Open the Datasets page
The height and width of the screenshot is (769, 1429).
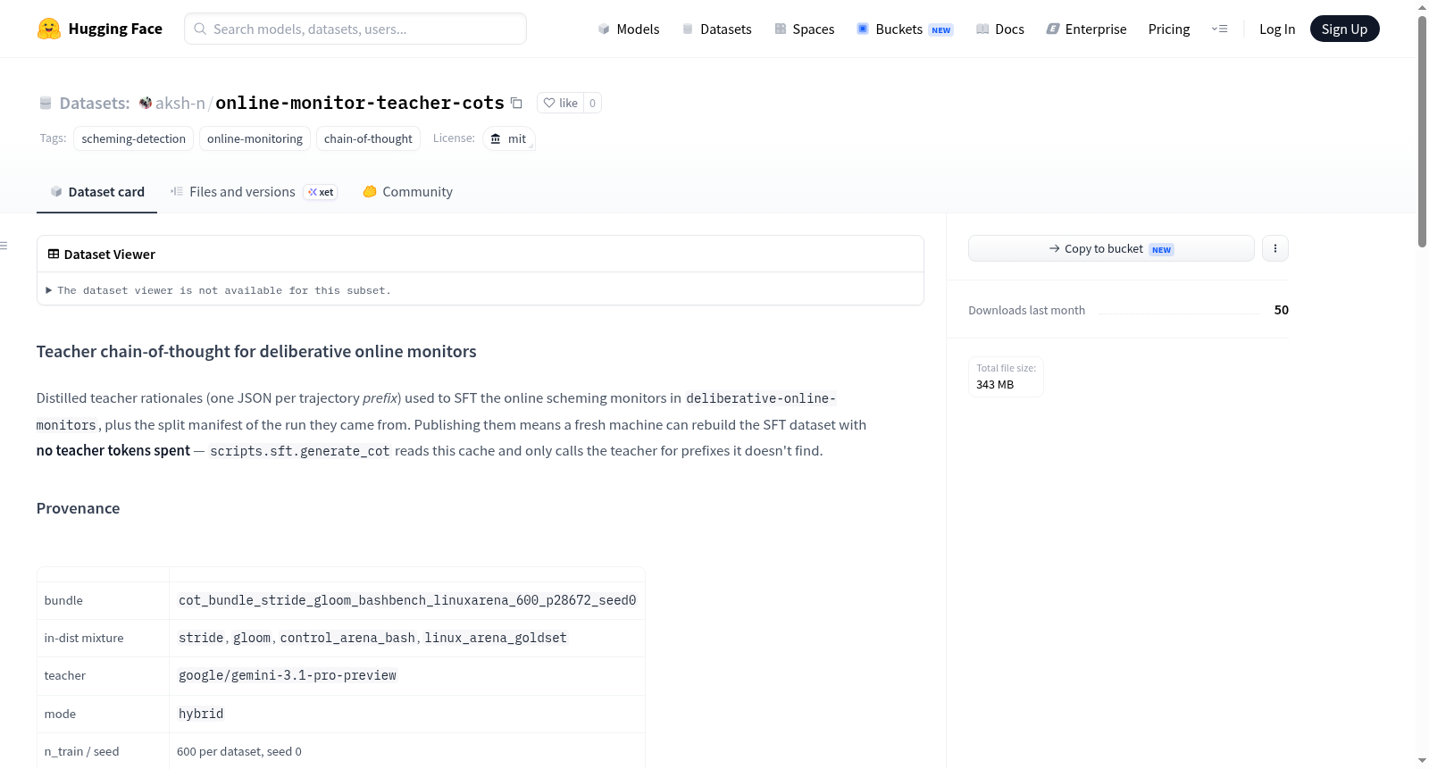coord(716,29)
